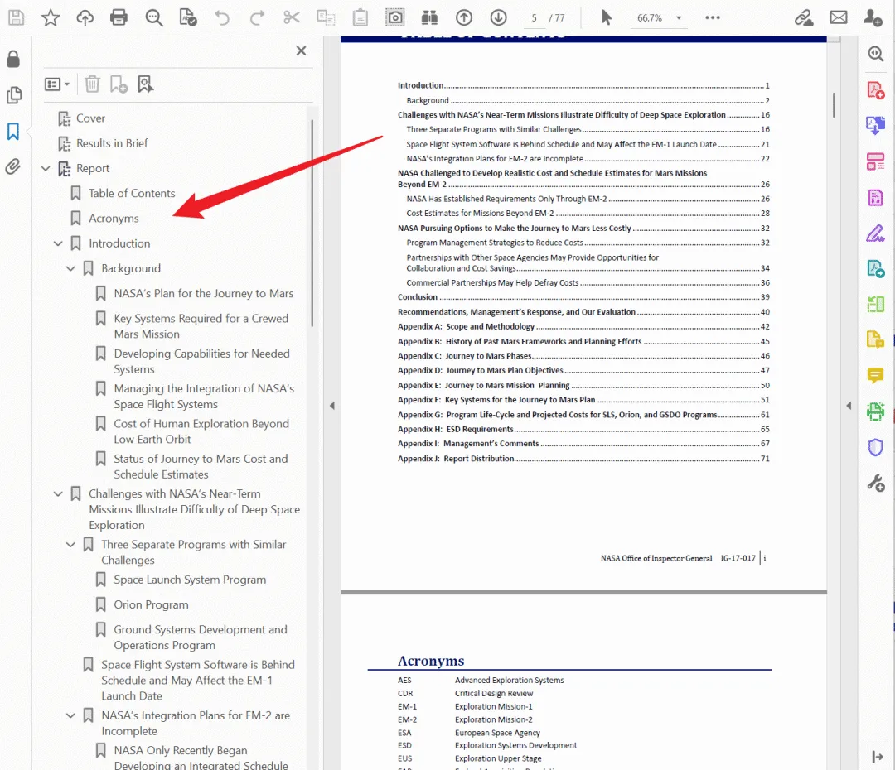Click the right-pane search zoom icon
Viewport: 895px width, 770px height.
click(876, 54)
